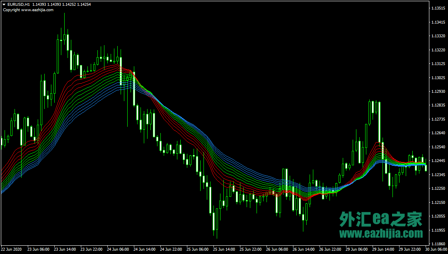The image size is (448, 254).
Task: Click price label 1.13220 on the scale
Action: (438, 50)
